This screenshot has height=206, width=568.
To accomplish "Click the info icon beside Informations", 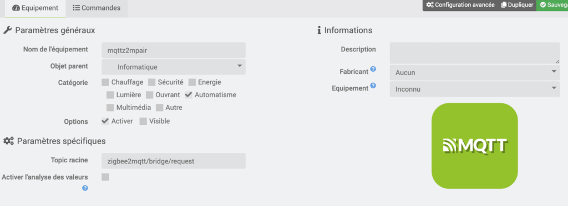I will (x=319, y=30).
